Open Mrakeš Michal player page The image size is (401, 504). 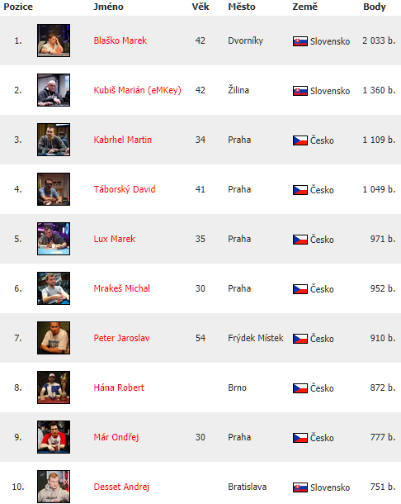[121, 288]
